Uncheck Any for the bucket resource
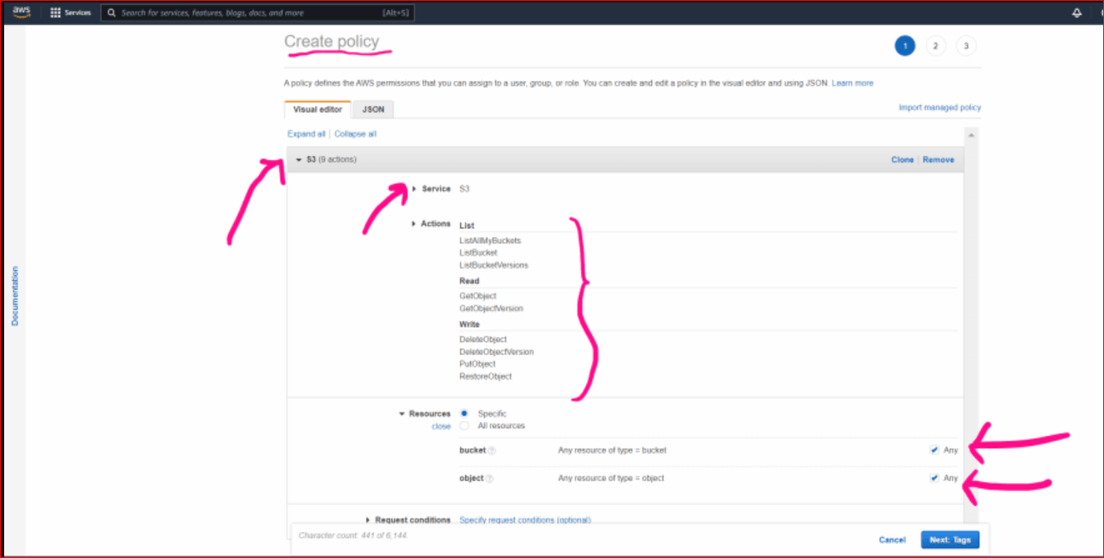1104x558 pixels. point(934,450)
